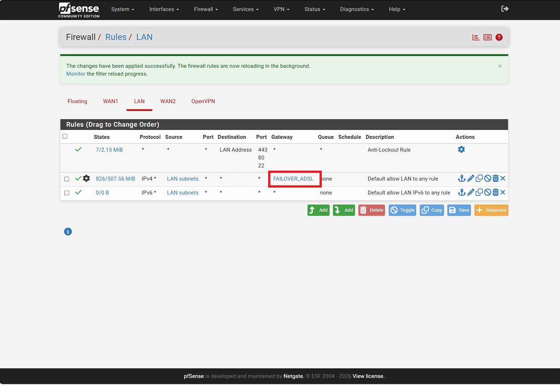Disable the IPv4 LAN rule icon

[x=488, y=179]
